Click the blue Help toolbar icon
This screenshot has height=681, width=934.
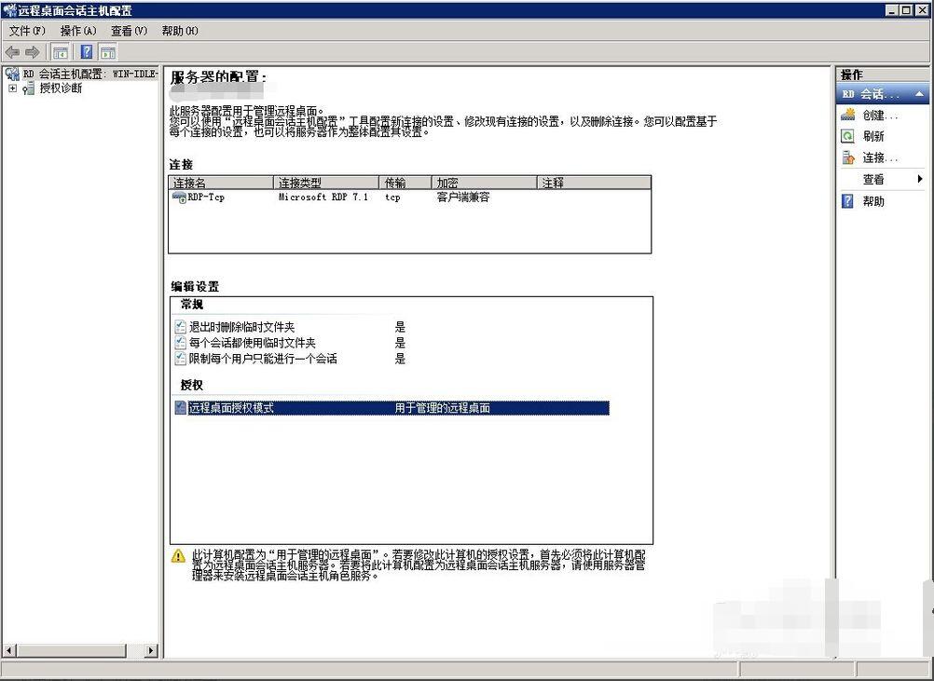point(86,52)
